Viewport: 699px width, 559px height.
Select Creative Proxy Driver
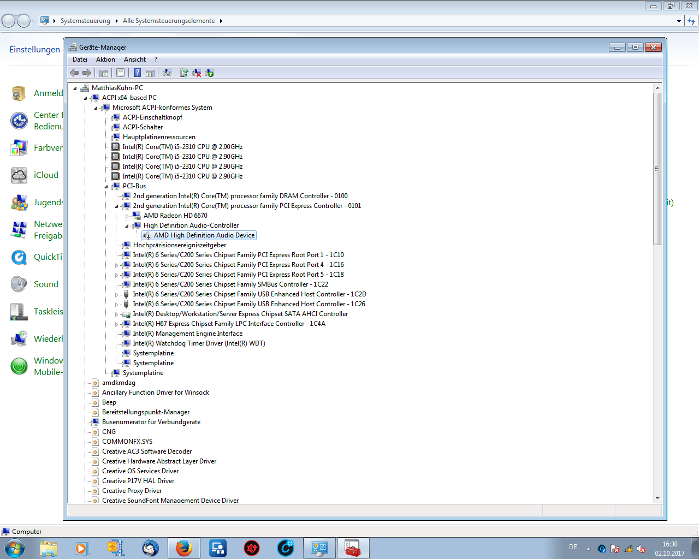point(132,491)
